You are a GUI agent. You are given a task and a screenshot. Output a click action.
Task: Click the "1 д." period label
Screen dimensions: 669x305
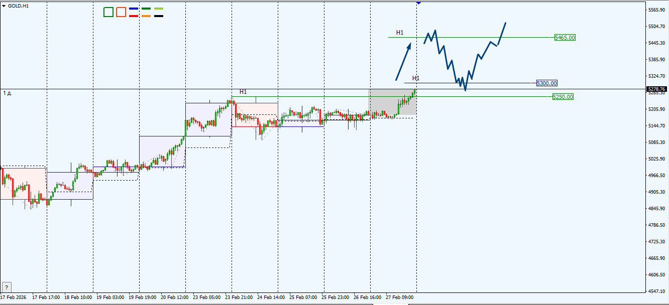[8, 93]
